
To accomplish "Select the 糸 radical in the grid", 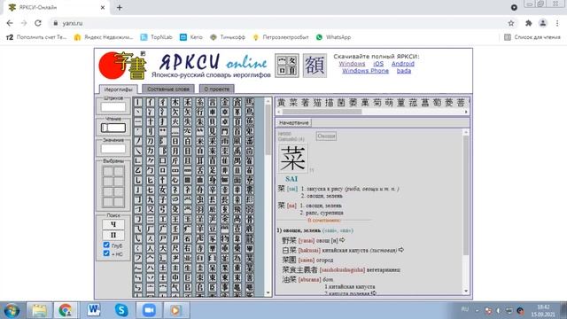I will [x=200, y=103].
